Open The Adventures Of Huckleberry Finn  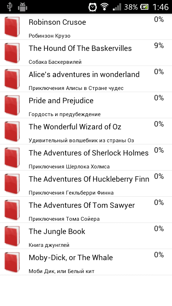(x=86, y=183)
